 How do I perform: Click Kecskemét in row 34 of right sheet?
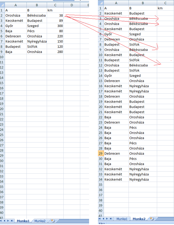click(116, 179)
